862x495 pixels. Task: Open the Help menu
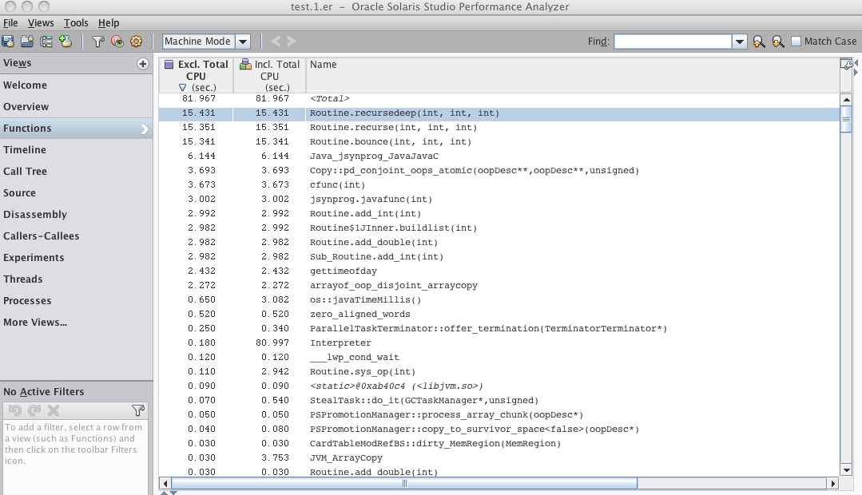[x=109, y=23]
